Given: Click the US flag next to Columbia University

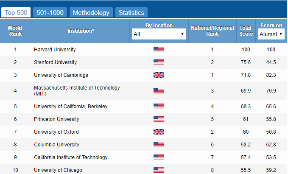Looking at the screenshot, I should point(159,145).
